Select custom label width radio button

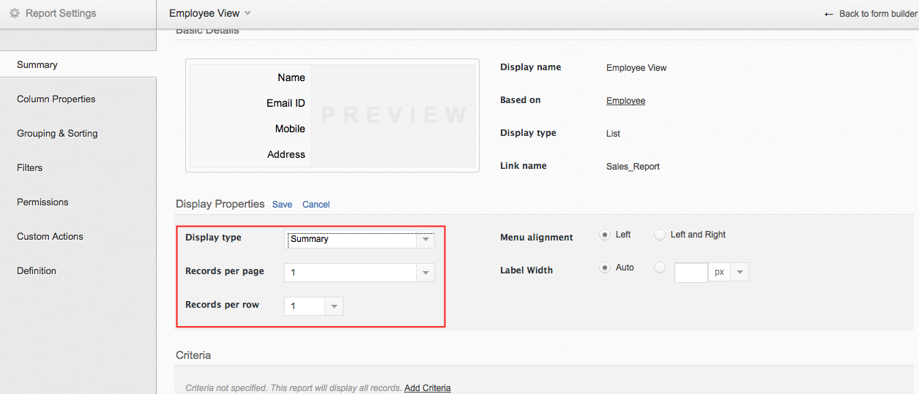coord(660,268)
